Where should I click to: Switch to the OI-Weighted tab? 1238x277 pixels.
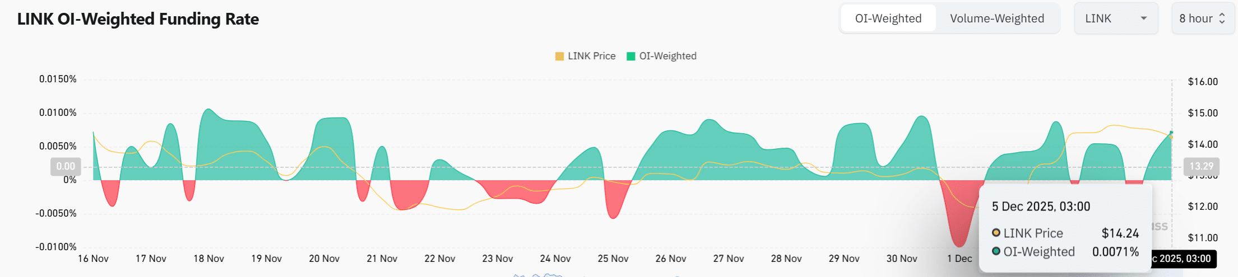tap(888, 18)
